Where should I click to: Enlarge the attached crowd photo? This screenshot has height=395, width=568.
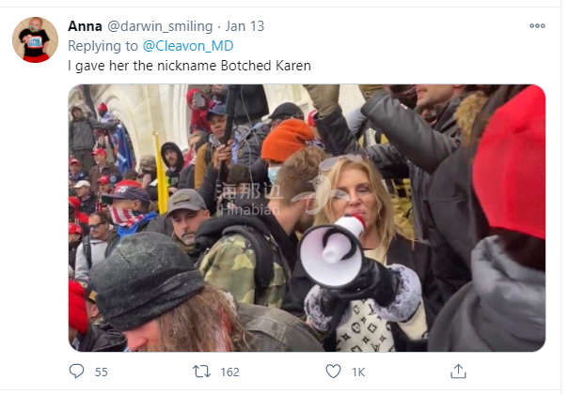click(x=307, y=218)
